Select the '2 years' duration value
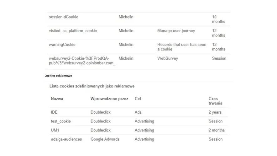This screenshot has height=156, width=277. (x=215, y=112)
